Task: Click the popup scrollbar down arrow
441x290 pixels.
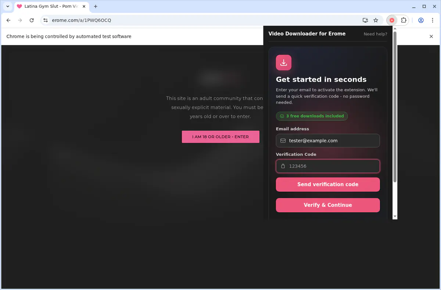Action: coord(395,217)
